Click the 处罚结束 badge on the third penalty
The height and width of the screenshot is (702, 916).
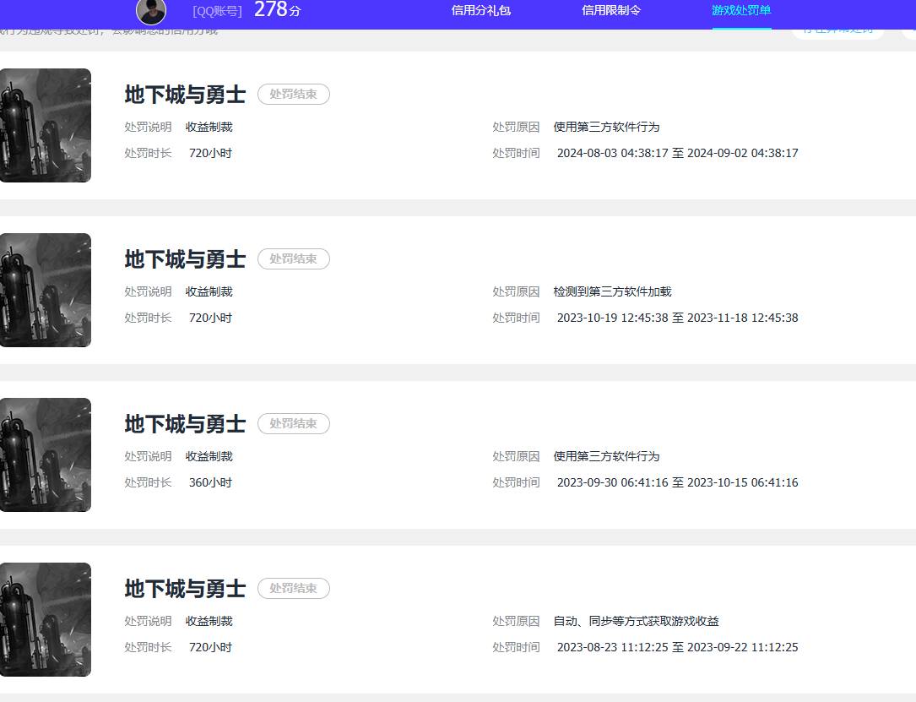(x=293, y=423)
